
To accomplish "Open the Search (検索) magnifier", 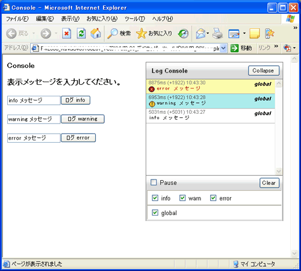I will tap(119, 33).
